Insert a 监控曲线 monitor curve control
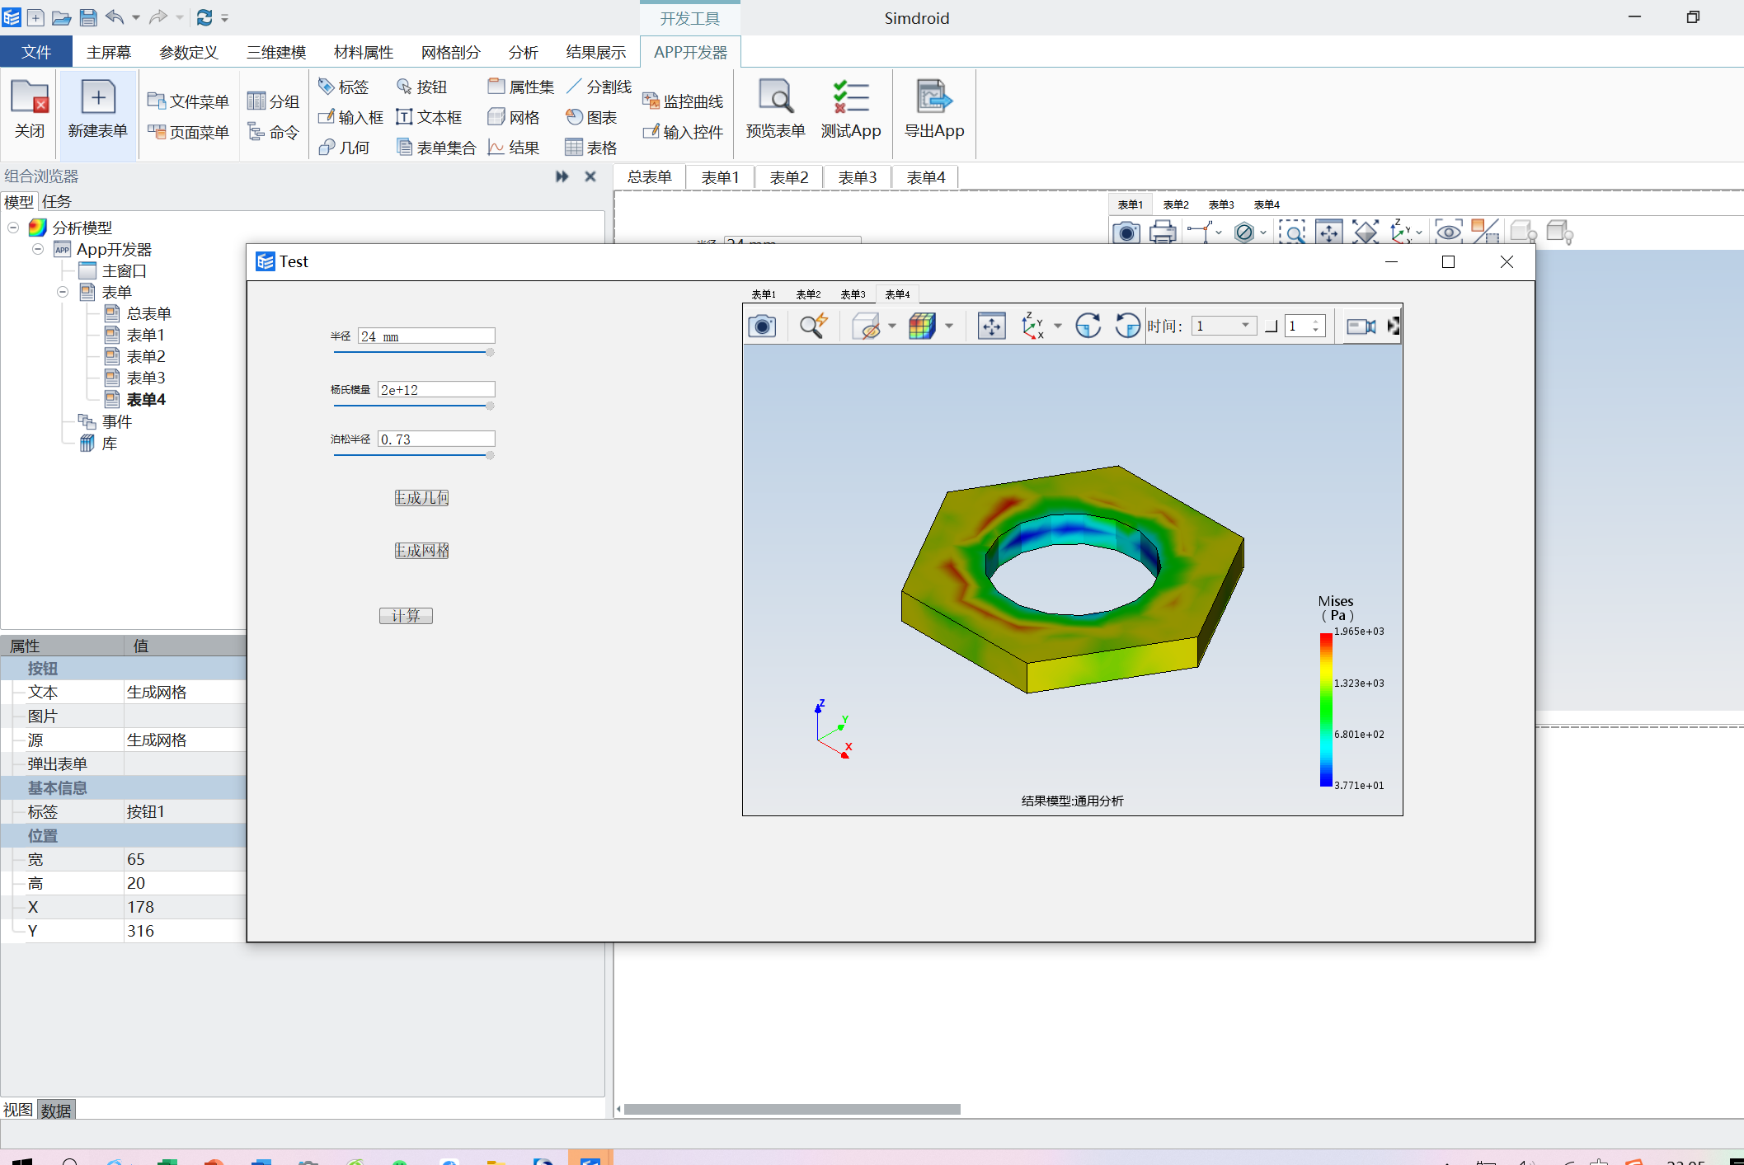 click(x=683, y=101)
